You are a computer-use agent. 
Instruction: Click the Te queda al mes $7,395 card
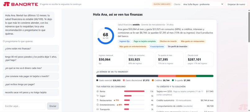(170, 59)
